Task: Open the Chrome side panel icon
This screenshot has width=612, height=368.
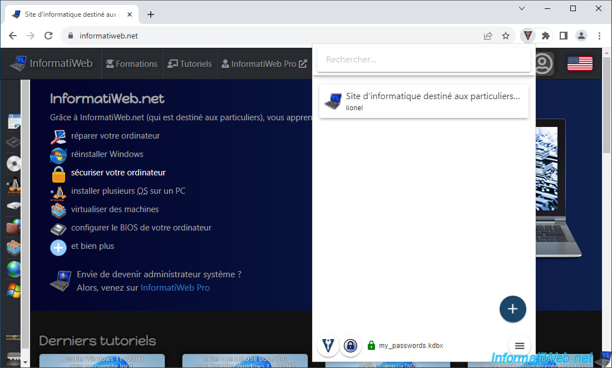Action: point(564,36)
